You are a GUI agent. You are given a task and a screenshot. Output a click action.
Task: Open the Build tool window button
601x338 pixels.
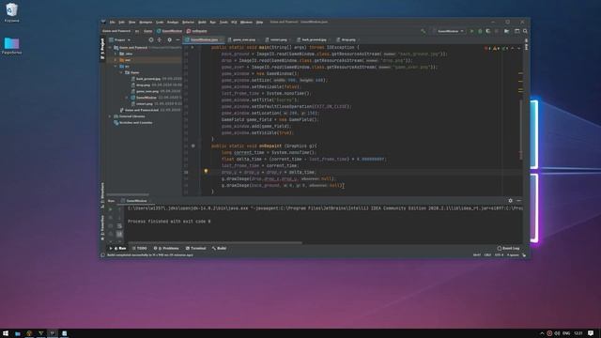coord(219,248)
